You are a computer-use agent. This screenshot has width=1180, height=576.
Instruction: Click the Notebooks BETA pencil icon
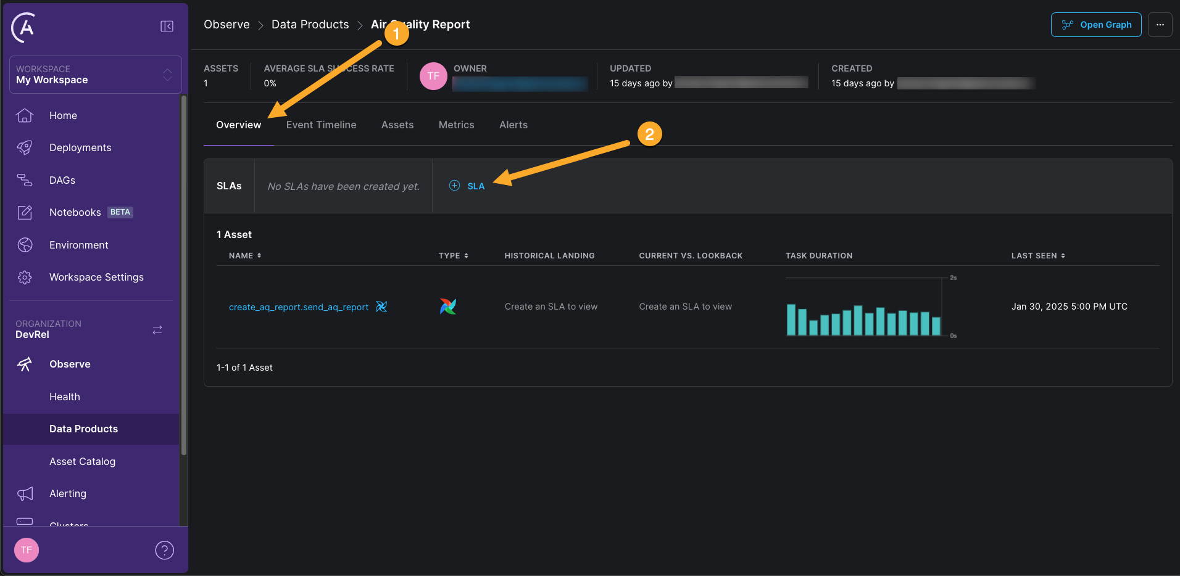[x=25, y=212]
